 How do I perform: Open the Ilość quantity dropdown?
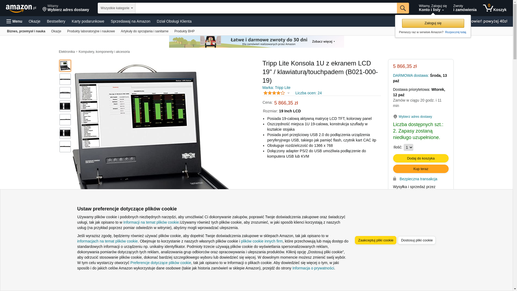408,147
